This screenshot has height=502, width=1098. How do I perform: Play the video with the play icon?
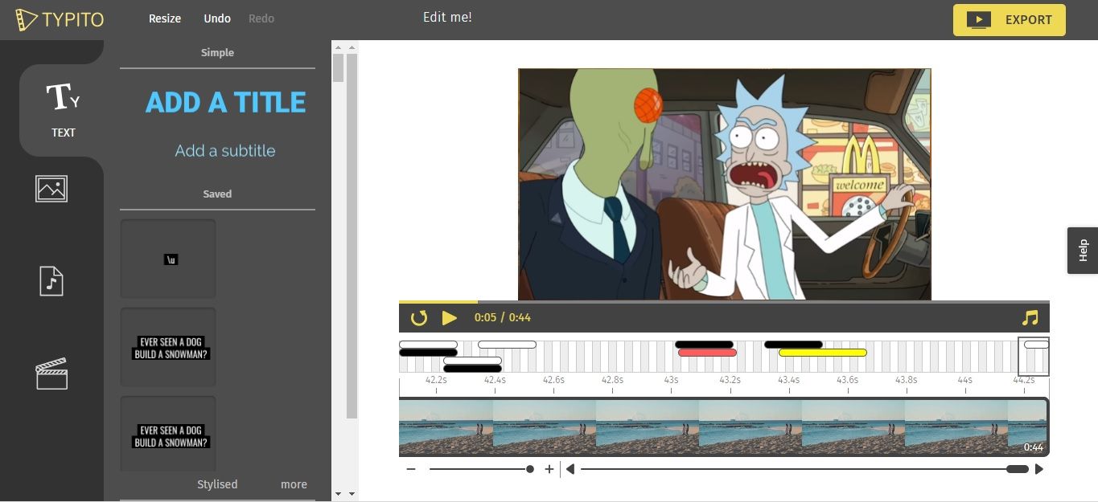(449, 317)
